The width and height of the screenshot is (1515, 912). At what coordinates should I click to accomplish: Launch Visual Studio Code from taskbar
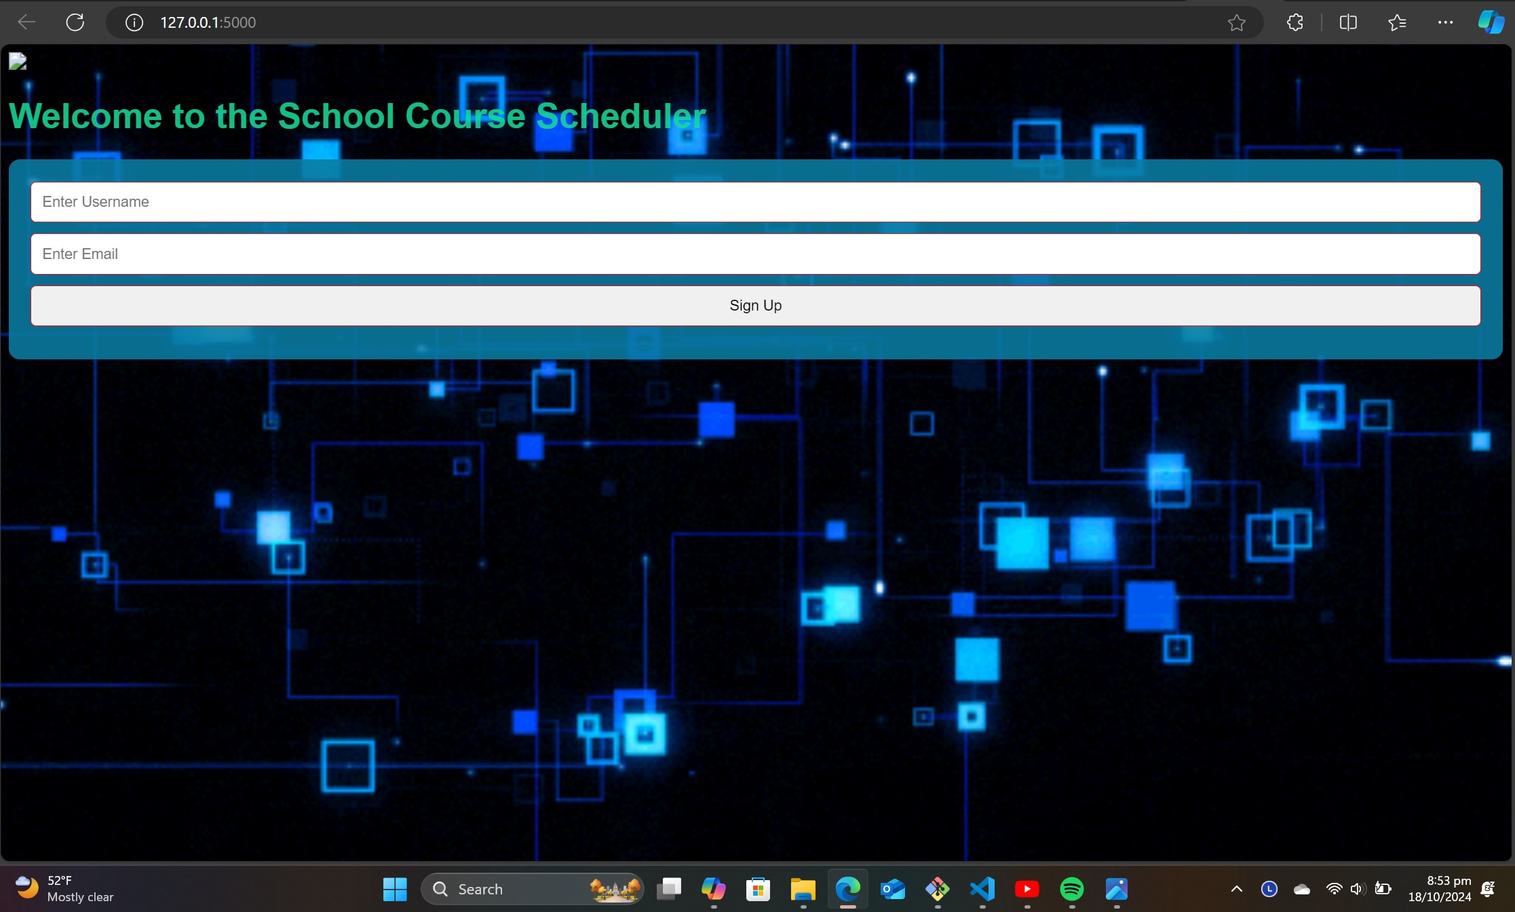coord(982,889)
